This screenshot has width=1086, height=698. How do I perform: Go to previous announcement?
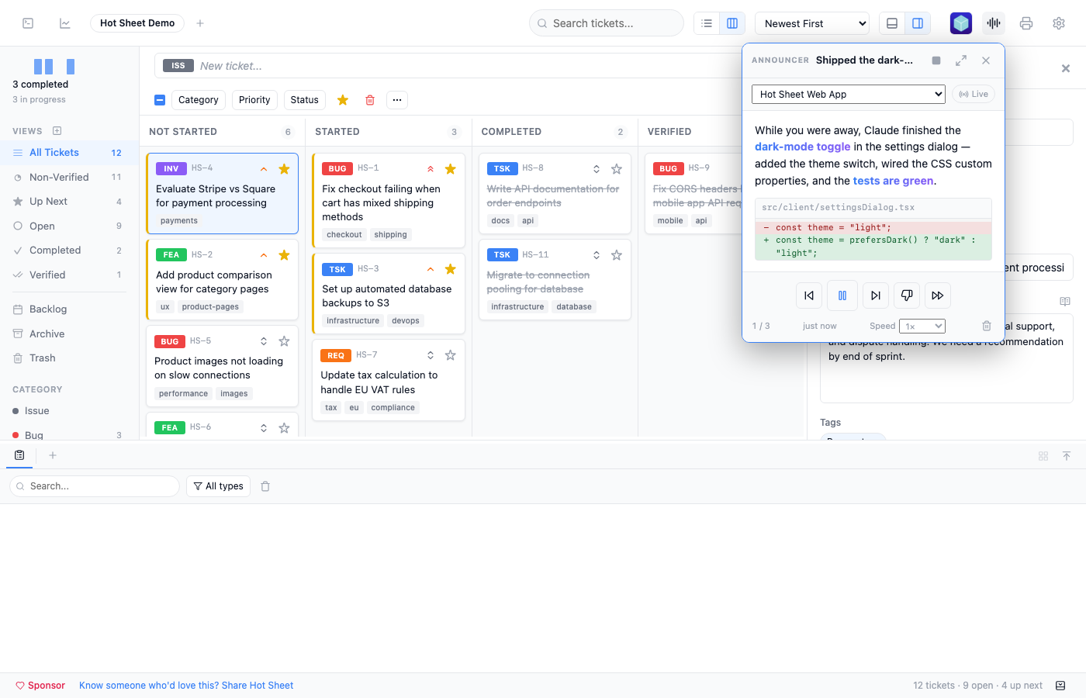click(809, 295)
